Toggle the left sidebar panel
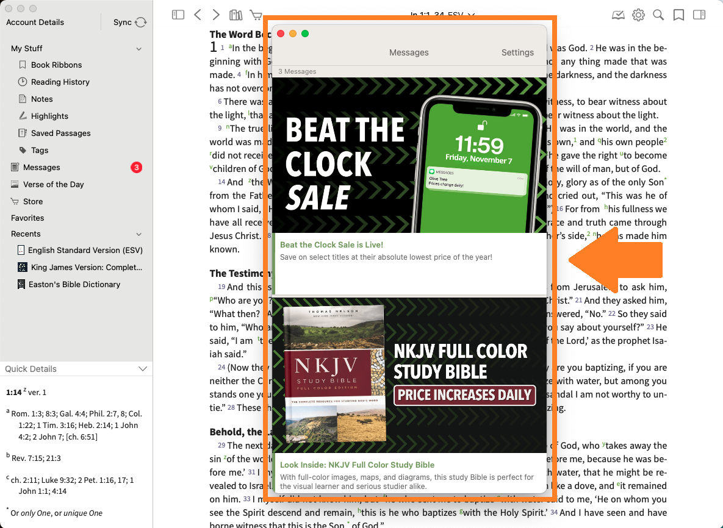 (x=178, y=15)
